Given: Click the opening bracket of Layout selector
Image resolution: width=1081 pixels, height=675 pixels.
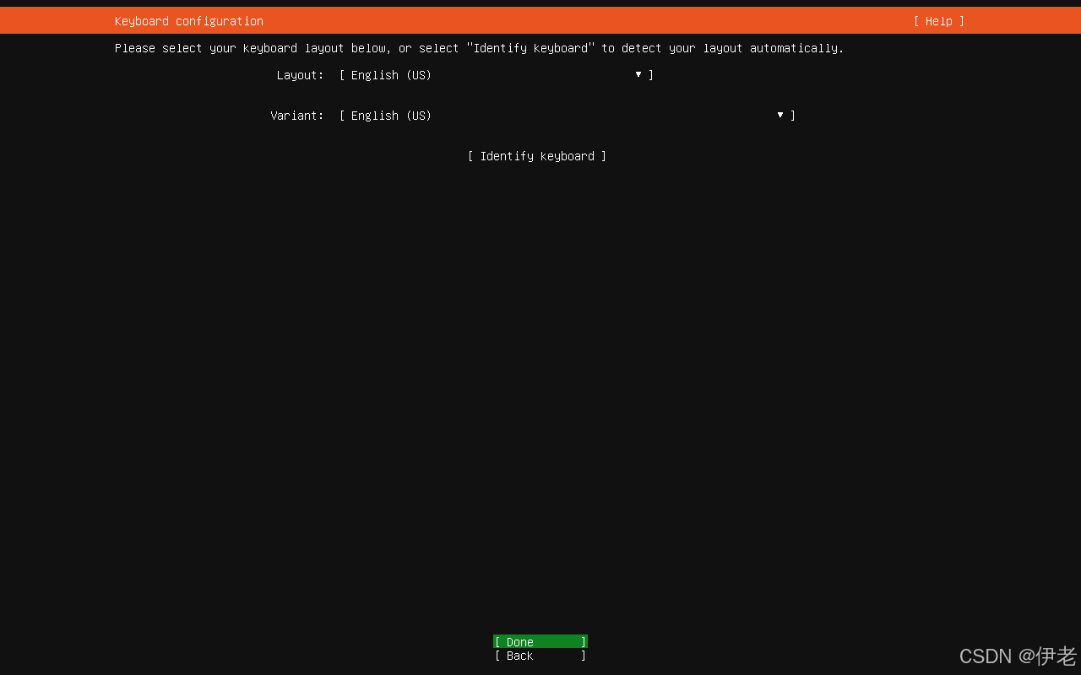Looking at the screenshot, I should (x=342, y=75).
